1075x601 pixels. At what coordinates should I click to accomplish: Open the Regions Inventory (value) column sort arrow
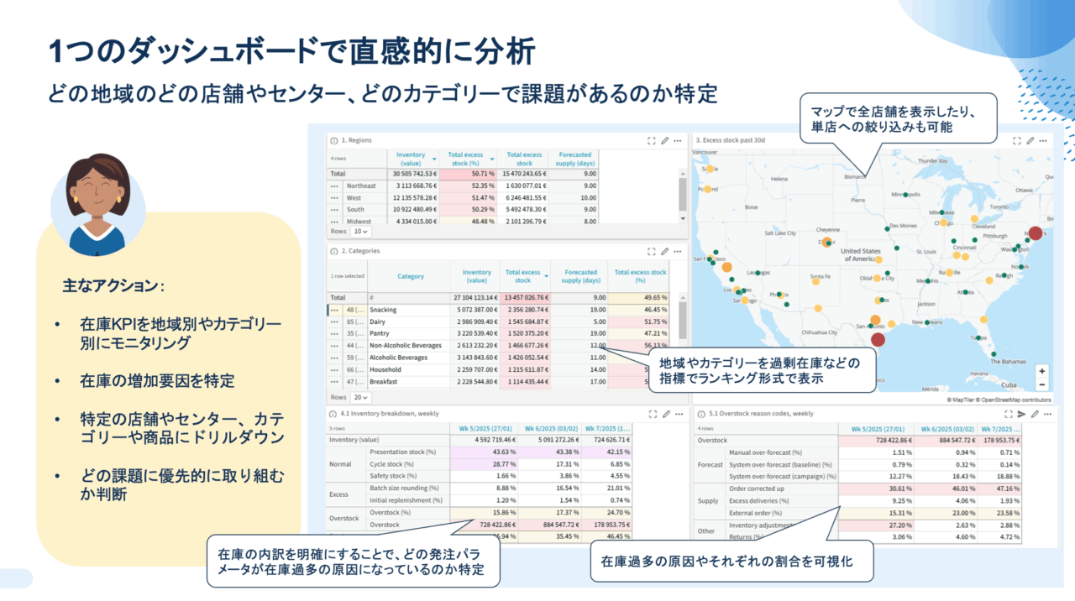coord(433,159)
